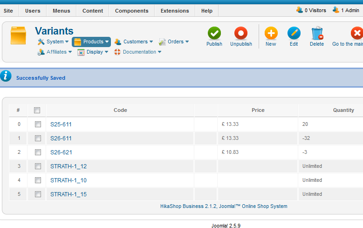363x228 pixels.
Task: Check the box for STRATH-1_15
Action: (38, 194)
